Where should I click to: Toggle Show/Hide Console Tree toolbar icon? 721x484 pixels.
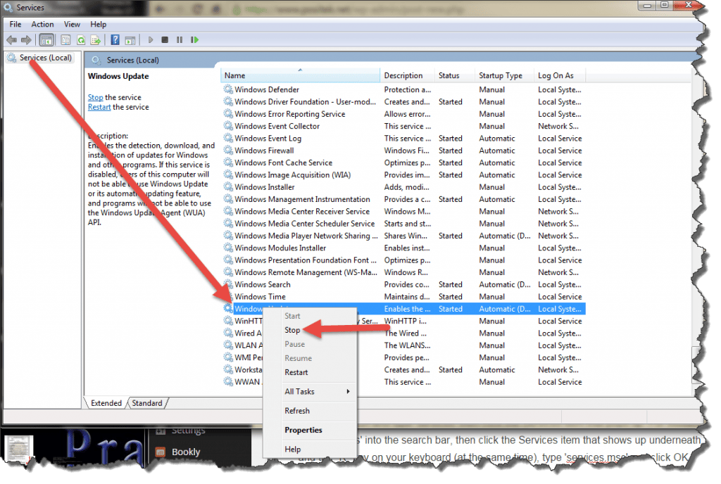[46, 40]
